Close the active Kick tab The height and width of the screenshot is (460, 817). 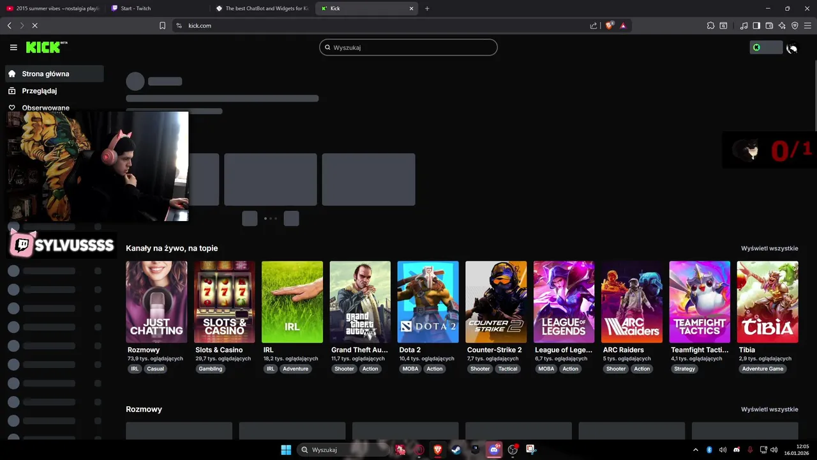point(412,8)
